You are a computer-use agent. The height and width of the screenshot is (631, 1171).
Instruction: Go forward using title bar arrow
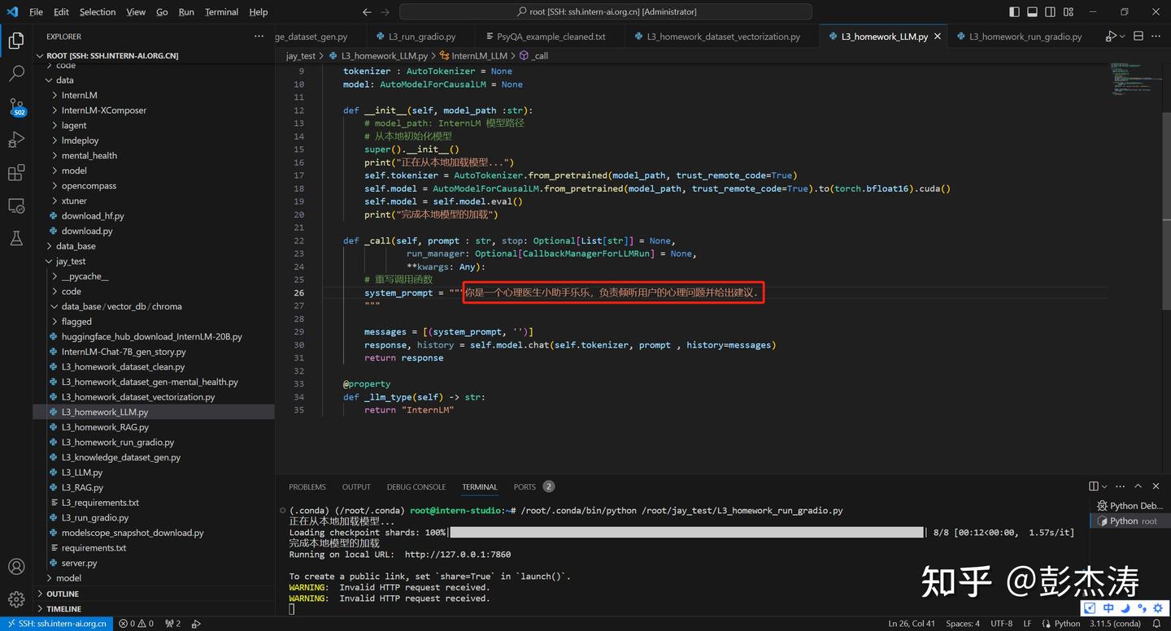coord(385,12)
